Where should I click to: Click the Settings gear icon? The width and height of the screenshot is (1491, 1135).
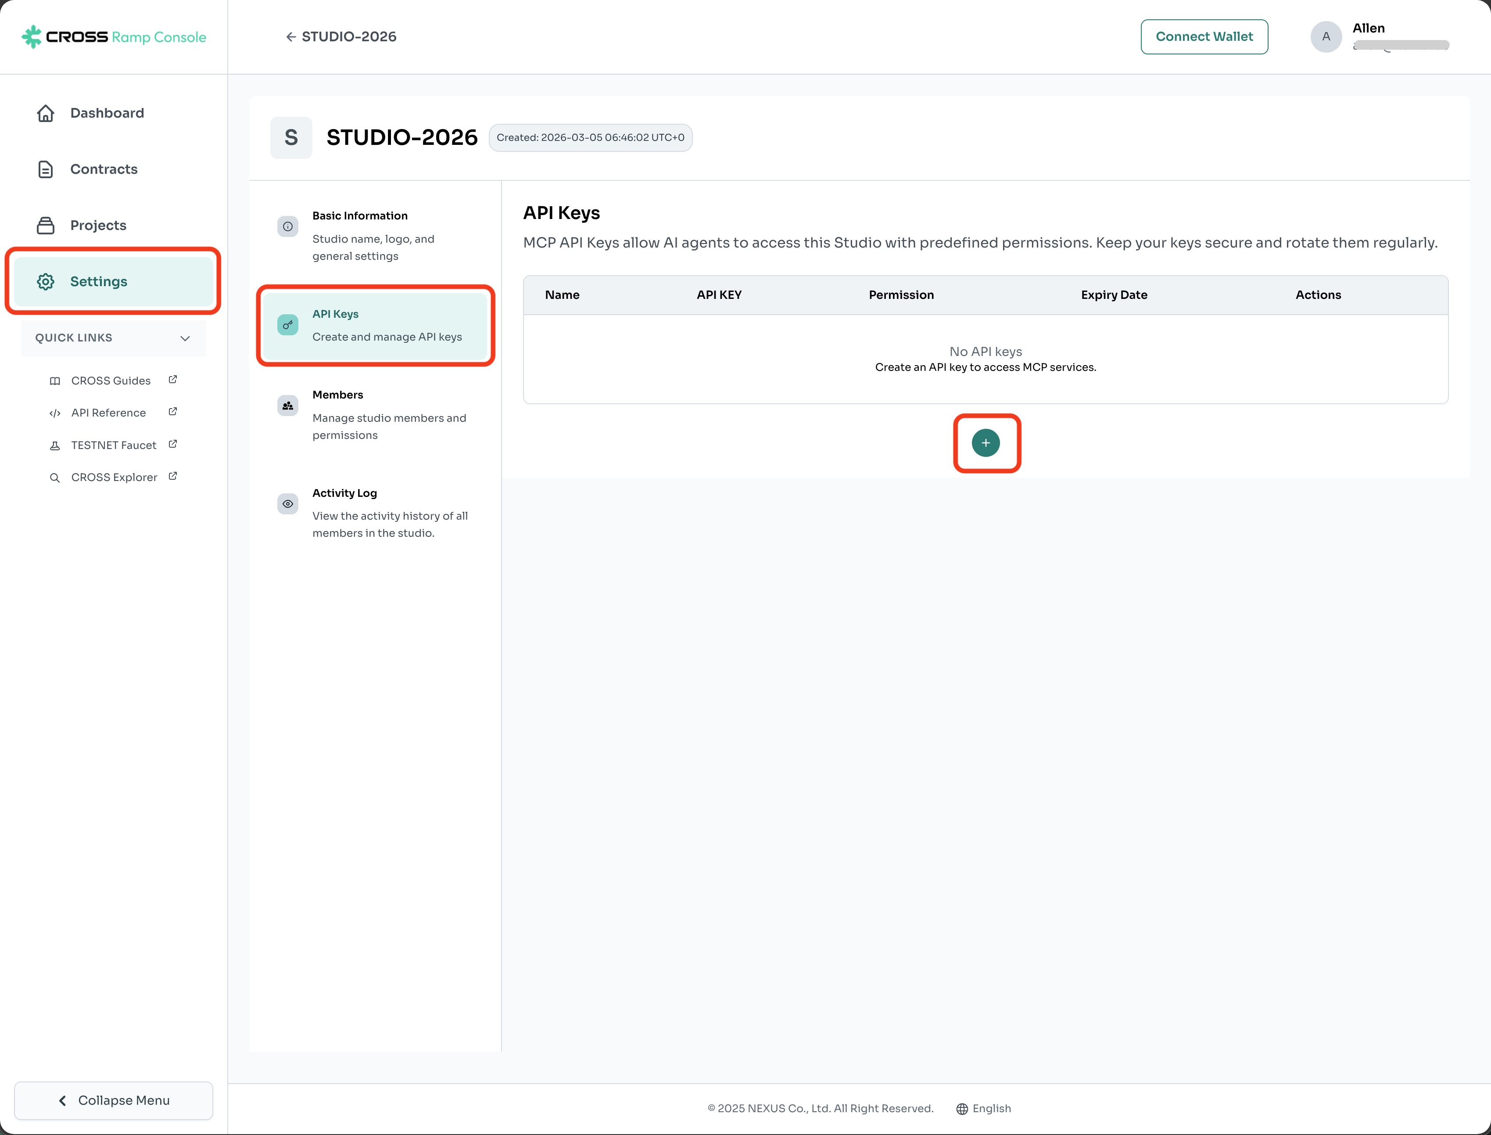[45, 281]
